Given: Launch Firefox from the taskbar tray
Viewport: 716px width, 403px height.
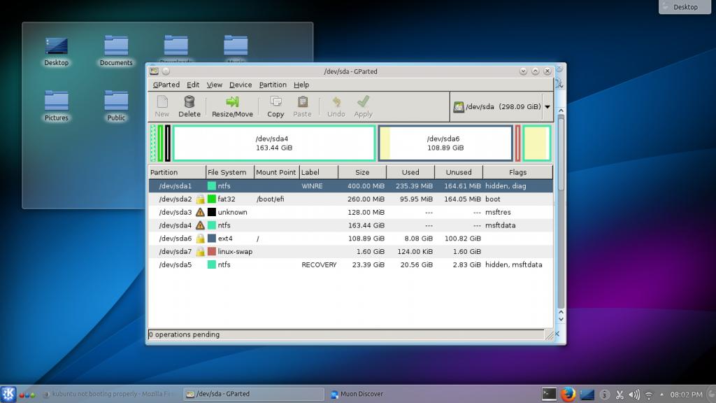Looking at the screenshot, I should tap(568, 395).
